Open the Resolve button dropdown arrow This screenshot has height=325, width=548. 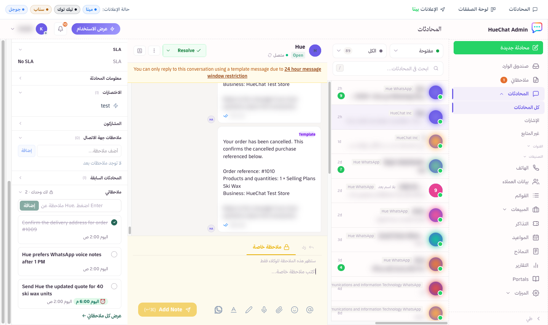(168, 51)
